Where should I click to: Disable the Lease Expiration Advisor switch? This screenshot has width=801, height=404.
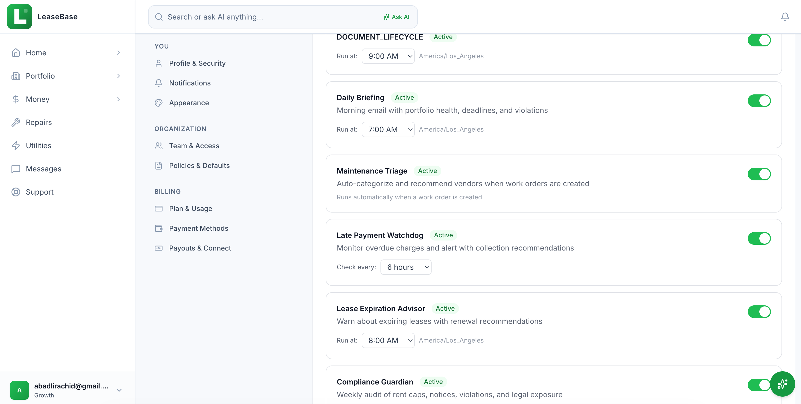pyautogui.click(x=759, y=312)
